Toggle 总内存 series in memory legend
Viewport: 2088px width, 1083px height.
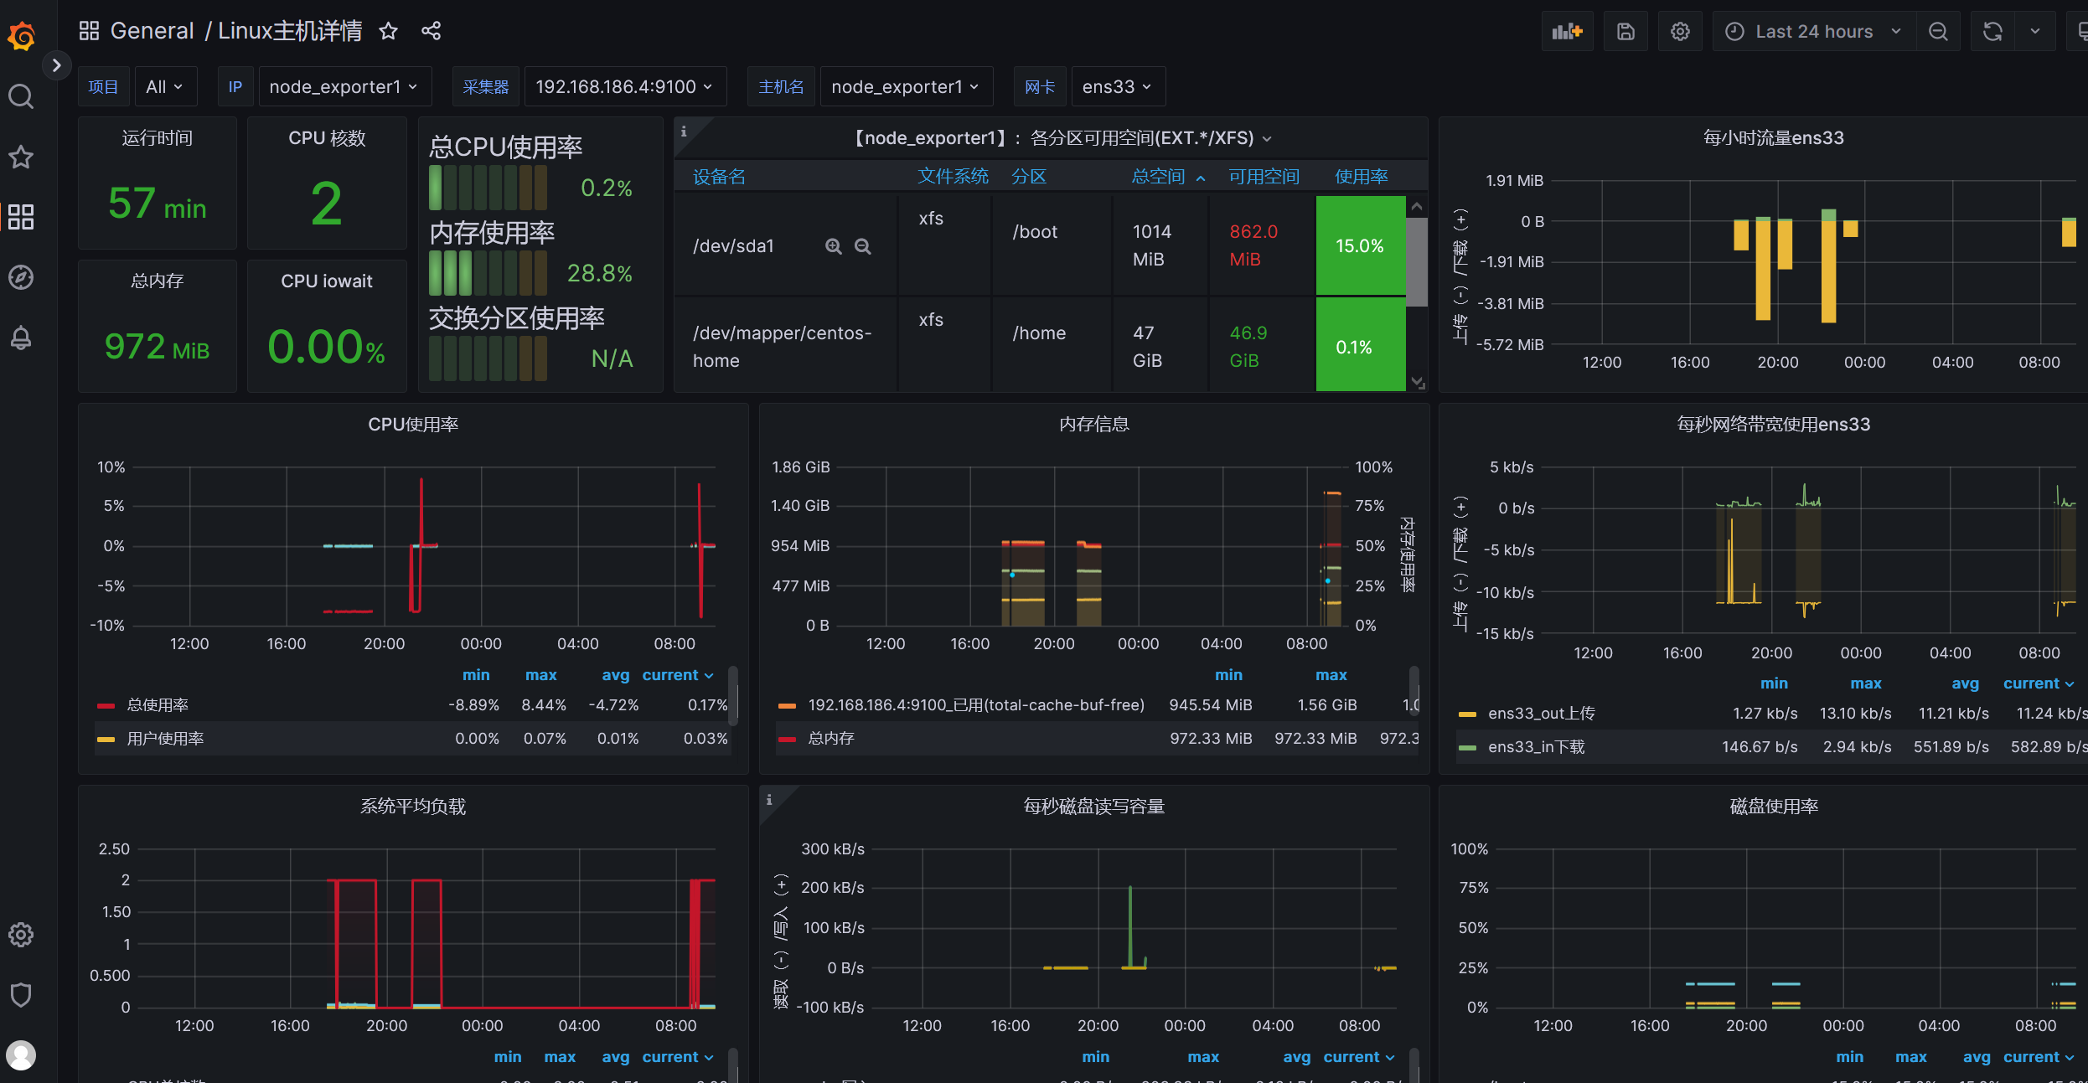tap(830, 739)
